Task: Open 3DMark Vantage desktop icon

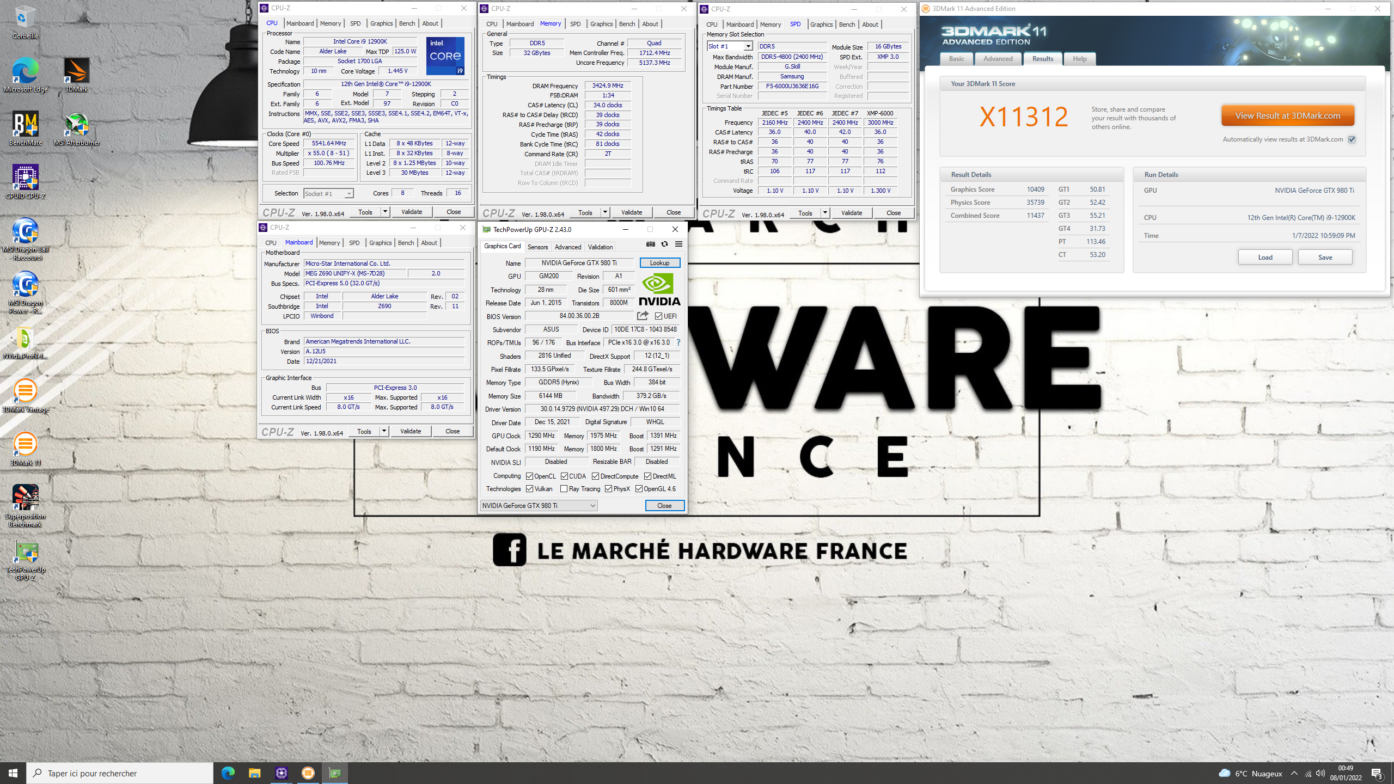Action: (25, 395)
